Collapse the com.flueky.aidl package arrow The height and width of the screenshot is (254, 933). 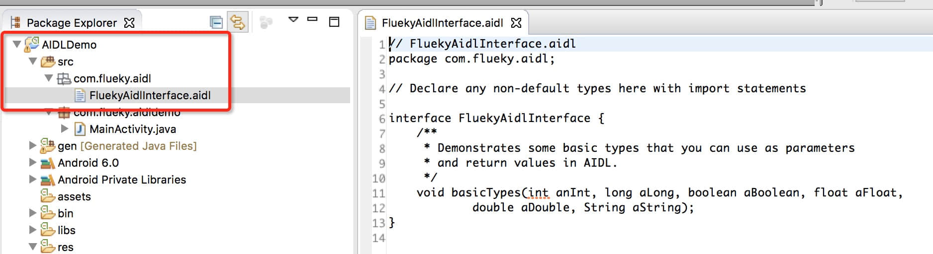pos(49,78)
